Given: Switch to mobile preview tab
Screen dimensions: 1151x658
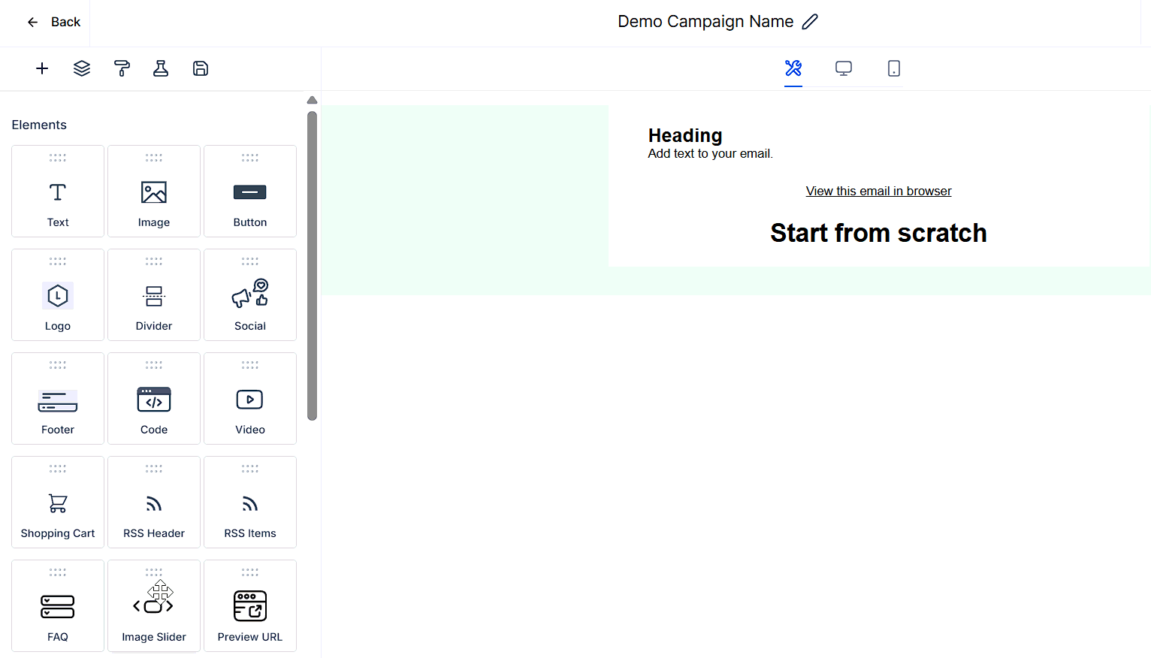Looking at the screenshot, I should [x=894, y=68].
